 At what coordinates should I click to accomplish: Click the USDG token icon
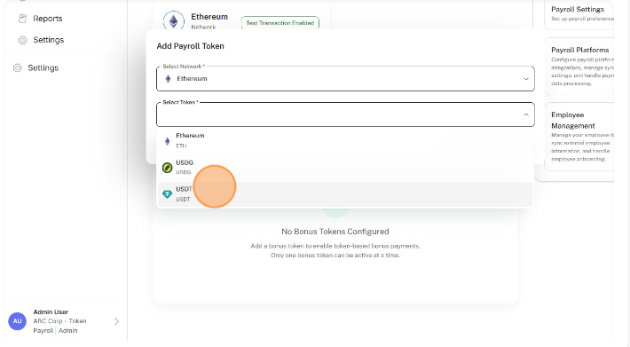[167, 168]
